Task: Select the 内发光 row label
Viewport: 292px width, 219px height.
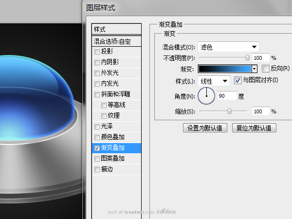Action: [x=109, y=83]
